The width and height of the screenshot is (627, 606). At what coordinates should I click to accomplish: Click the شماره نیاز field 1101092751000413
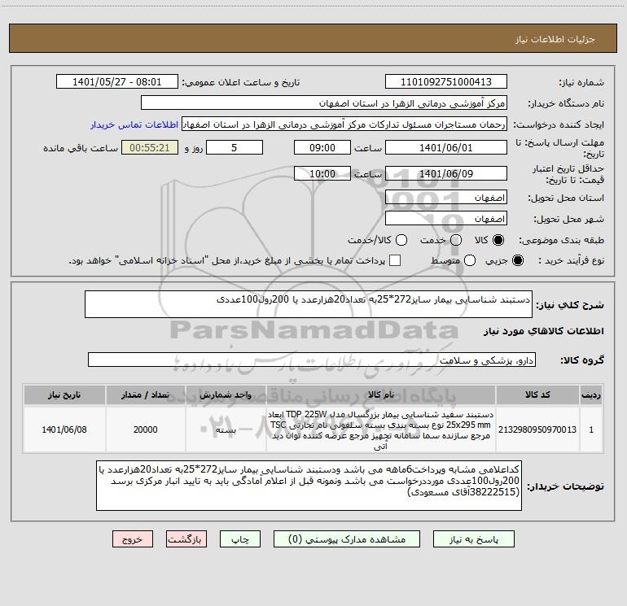click(446, 82)
